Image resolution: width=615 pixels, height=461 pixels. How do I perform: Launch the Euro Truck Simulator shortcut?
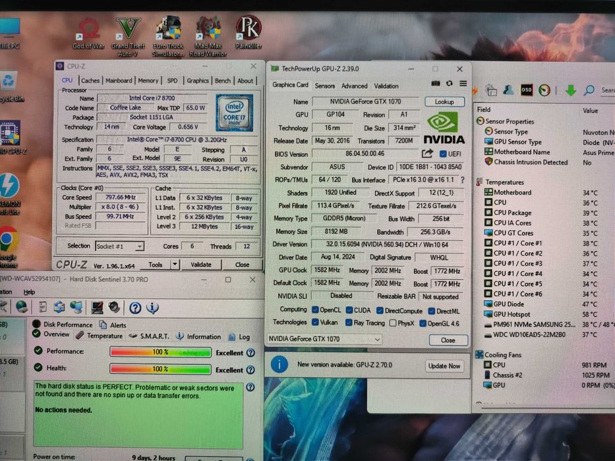[168, 37]
